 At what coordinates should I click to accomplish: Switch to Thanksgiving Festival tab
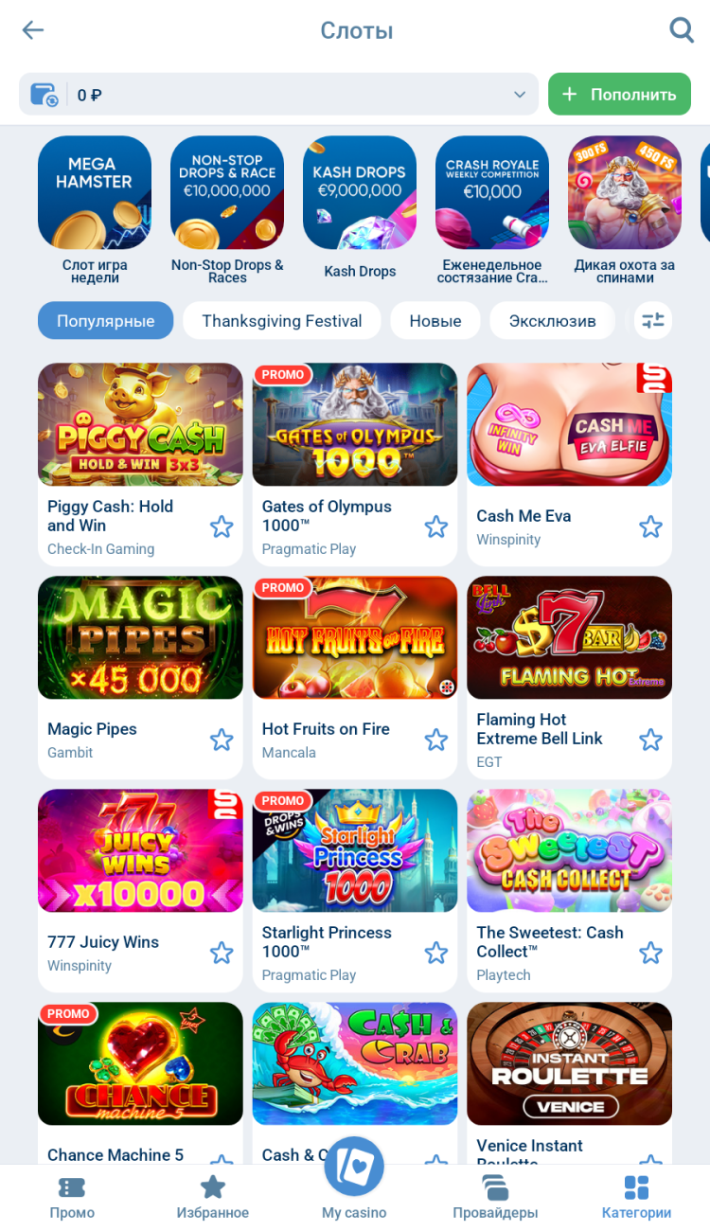point(282,320)
